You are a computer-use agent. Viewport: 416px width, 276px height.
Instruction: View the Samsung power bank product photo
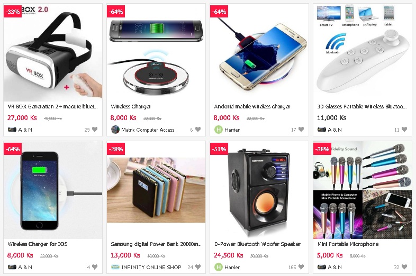click(x=156, y=190)
